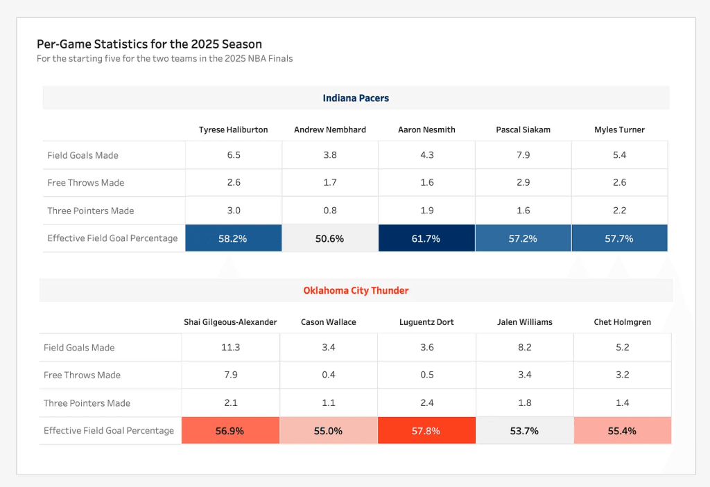The height and width of the screenshot is (487, 710).
Task: Click Myles Turner's 57.7% percentage cell
Action: [x=619, y=238]
